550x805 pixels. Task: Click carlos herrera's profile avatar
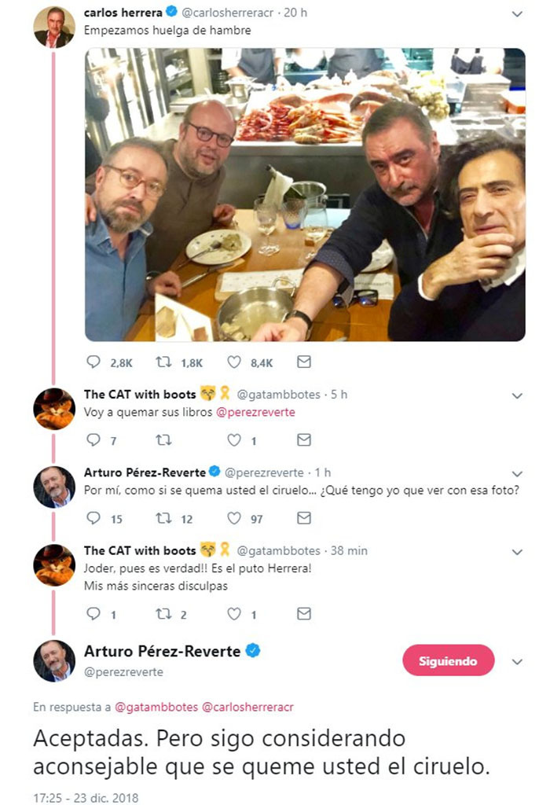[x=54, y=28]
